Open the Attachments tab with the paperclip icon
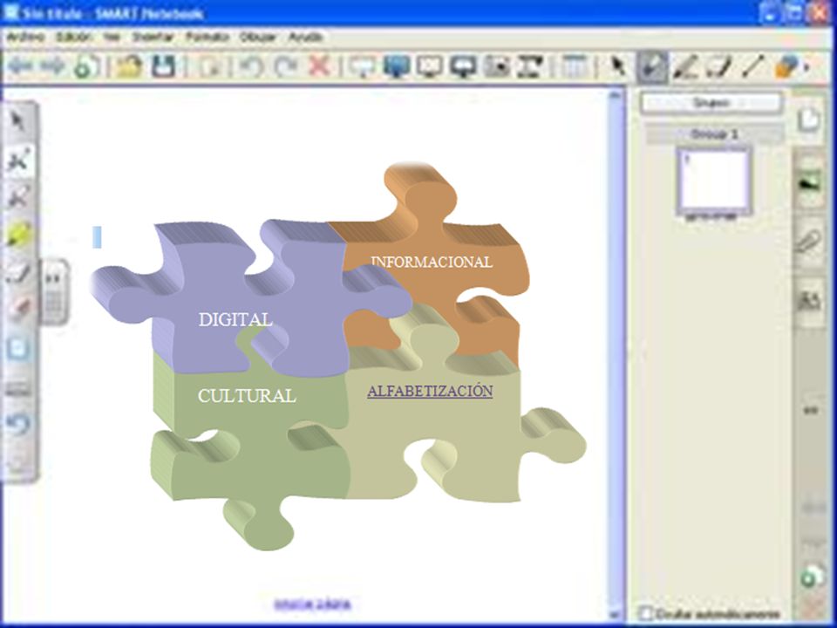This screenshot has height=628, width=837. pos(809,242)
